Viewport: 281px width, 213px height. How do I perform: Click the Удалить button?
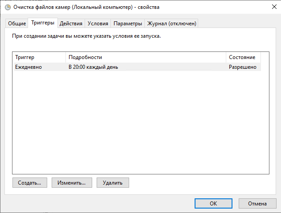point(113,182)
